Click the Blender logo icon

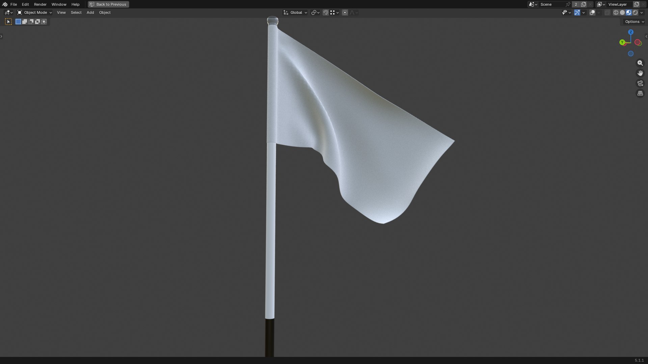[5, 4]
